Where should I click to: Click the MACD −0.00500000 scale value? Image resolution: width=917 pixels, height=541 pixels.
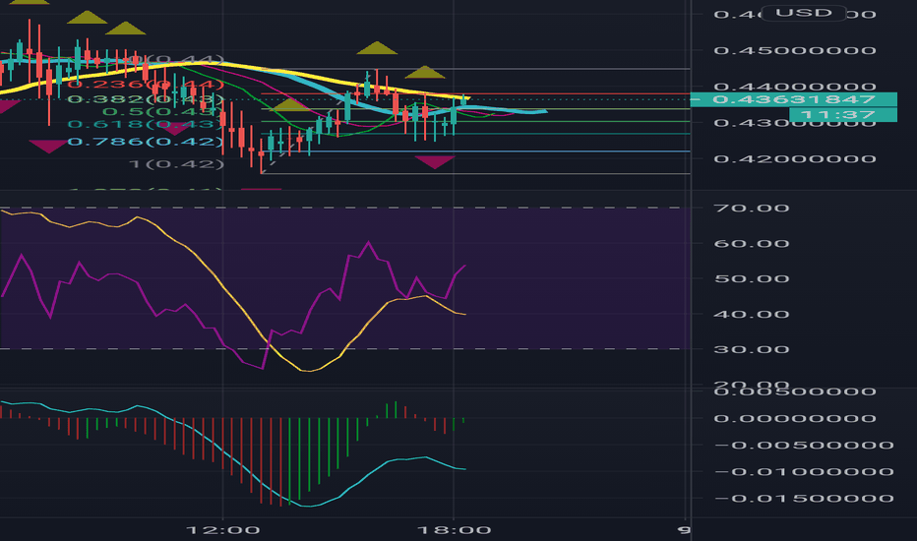pyautogui.click(x=804, y=445)
